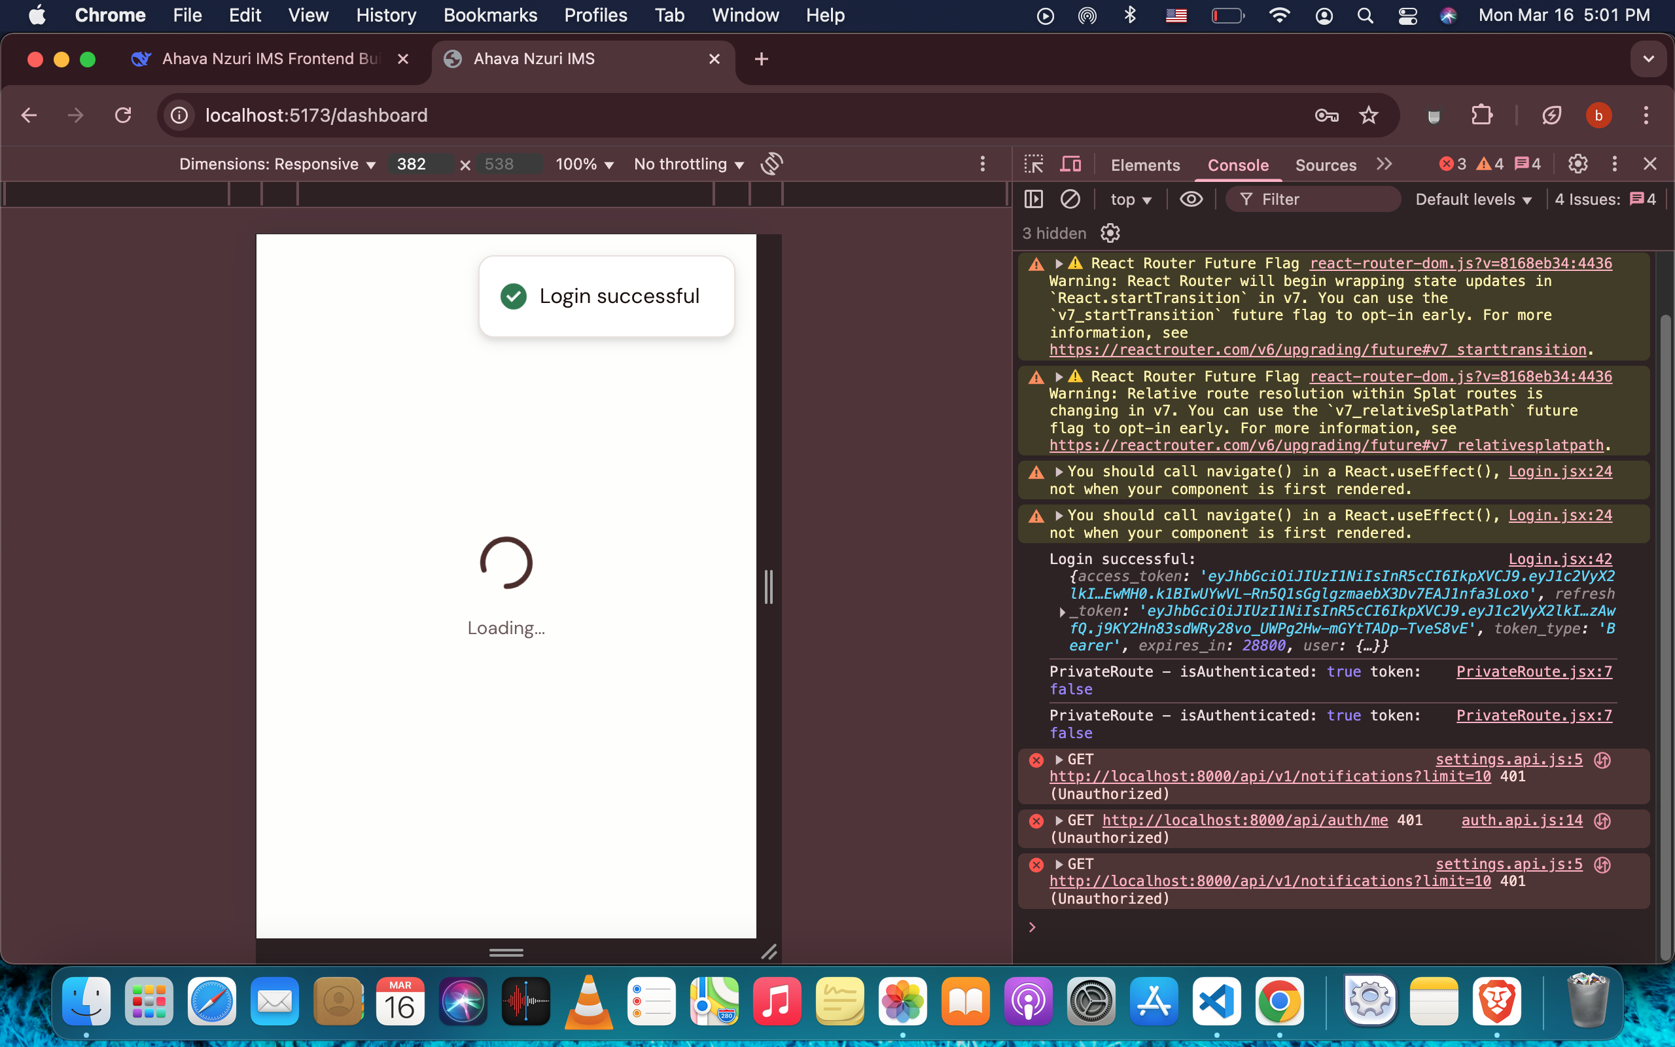Reload the localhost dashboard page
1675x1047 pixels.
point(123,115)
